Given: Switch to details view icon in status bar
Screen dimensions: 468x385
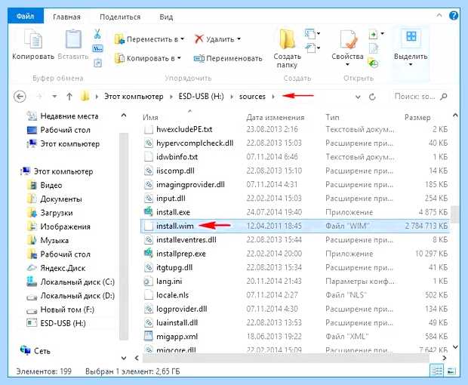Looking at the screenshot, I should (436, 371).
